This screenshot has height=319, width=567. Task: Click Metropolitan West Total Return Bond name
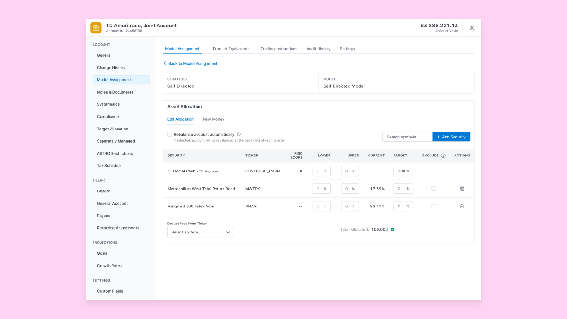[201, 189]
